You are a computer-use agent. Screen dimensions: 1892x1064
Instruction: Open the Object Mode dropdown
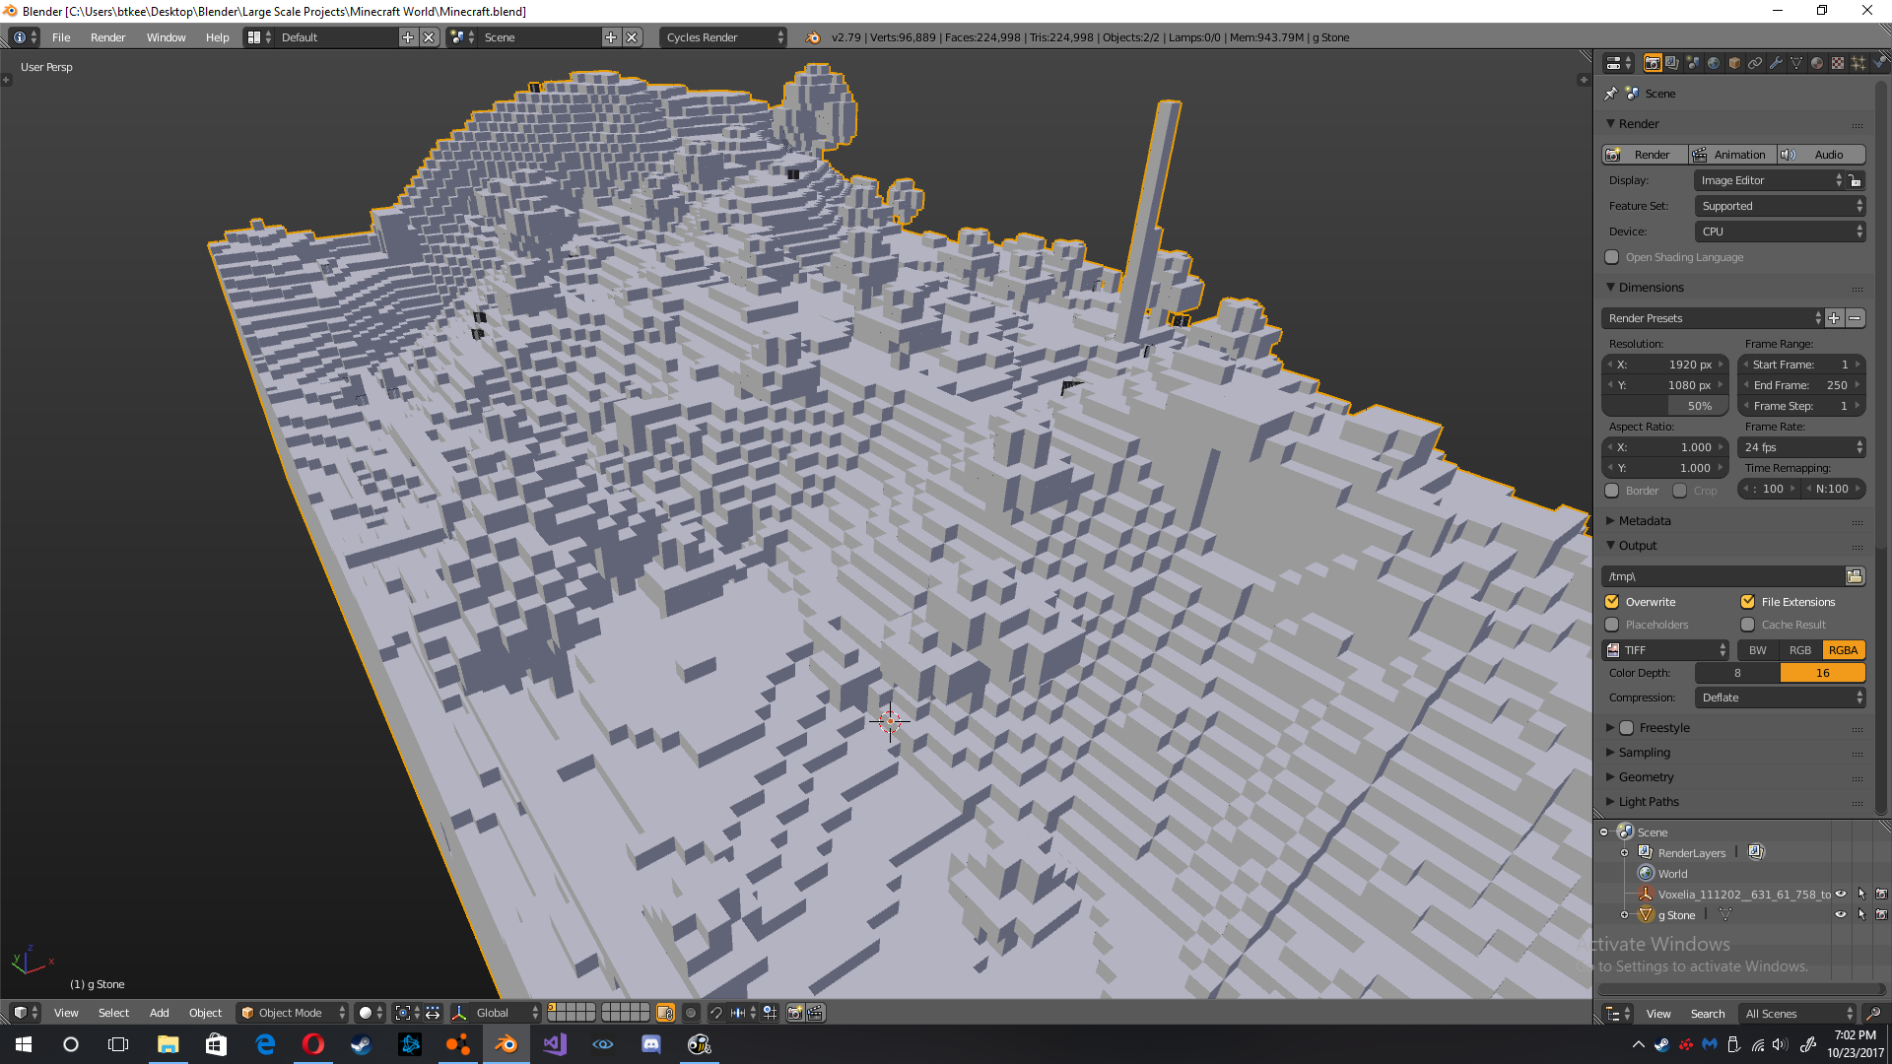292,1013
